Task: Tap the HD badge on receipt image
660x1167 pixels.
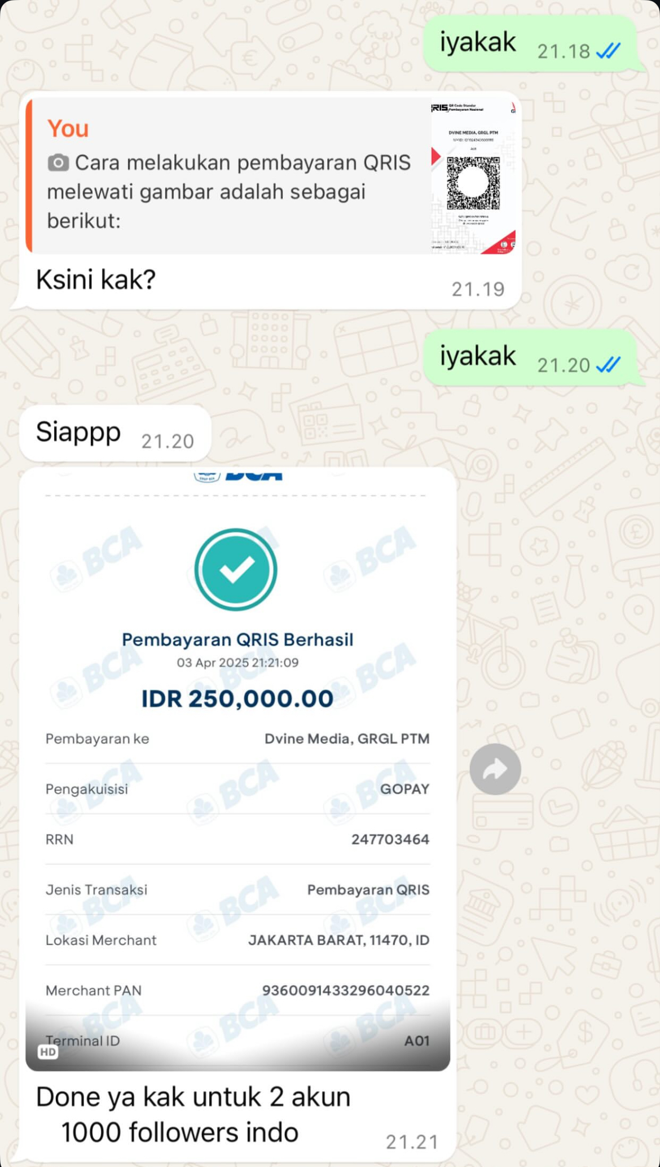Action: [48, 1052]
